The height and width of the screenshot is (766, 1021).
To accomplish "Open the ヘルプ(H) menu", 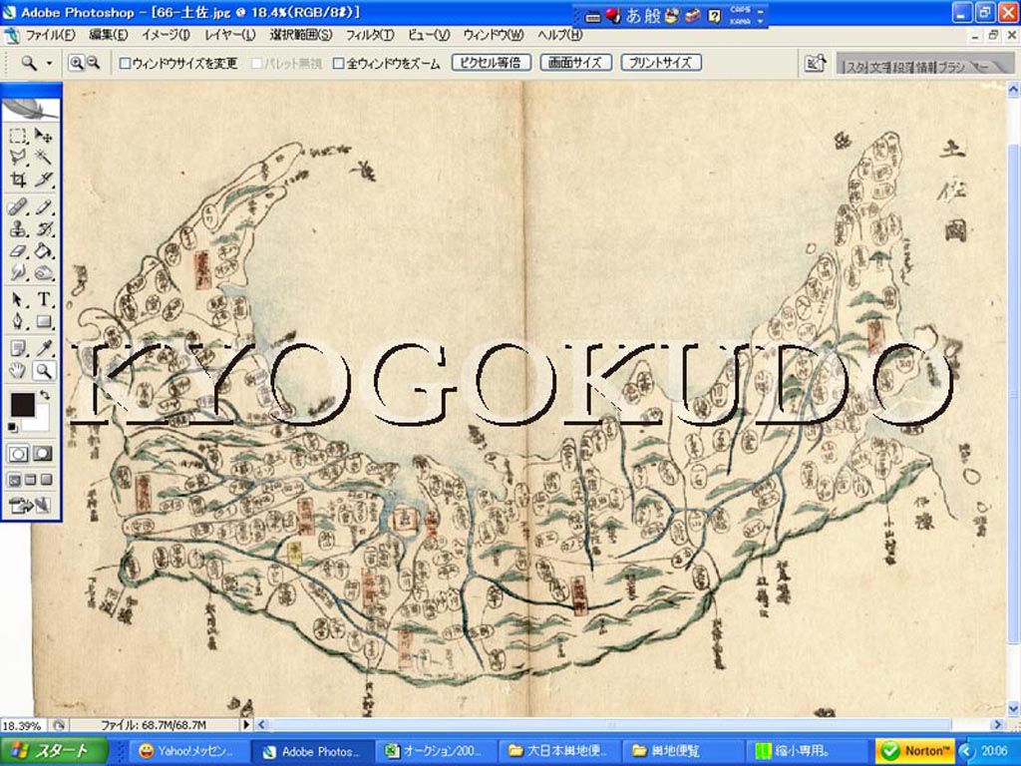I will 559,35.
